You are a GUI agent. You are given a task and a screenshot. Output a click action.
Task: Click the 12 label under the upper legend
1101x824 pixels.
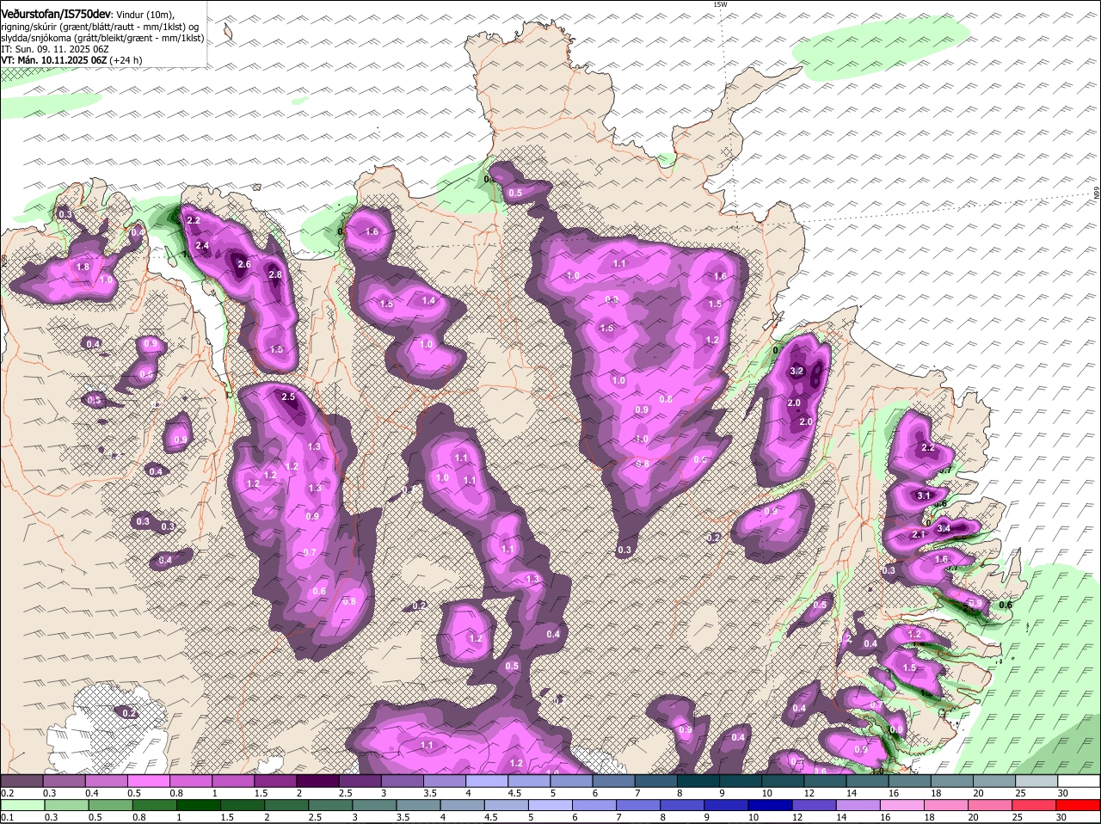click(x=808, y=793)
